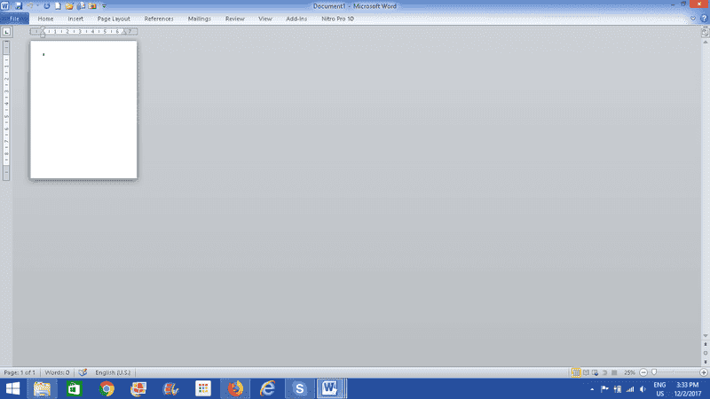Restore down the Word window
This screenshot has height=399, width=710.
tap(683, 4)
